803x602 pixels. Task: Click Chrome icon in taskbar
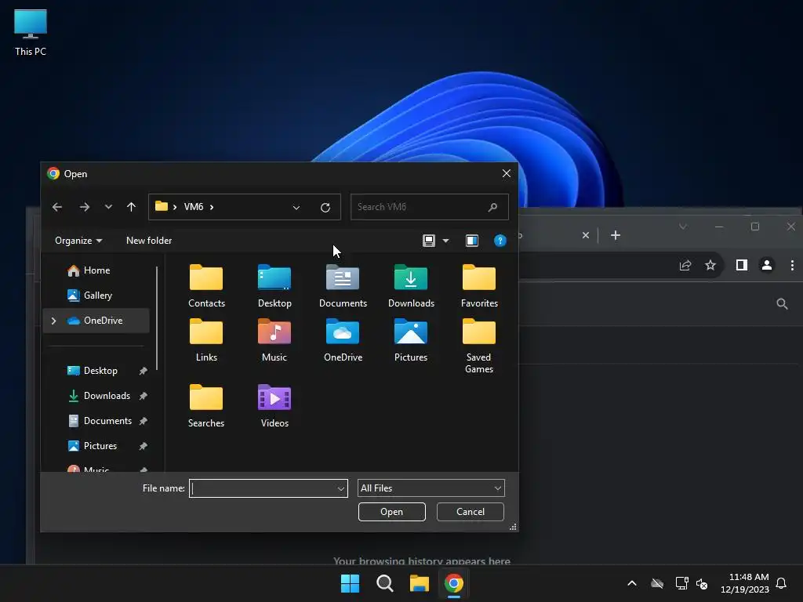point(454,583)
